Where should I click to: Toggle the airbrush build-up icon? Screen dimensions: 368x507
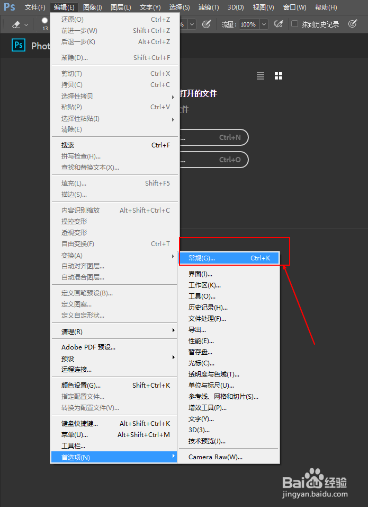pyautogui.click(x=279, y=24)
